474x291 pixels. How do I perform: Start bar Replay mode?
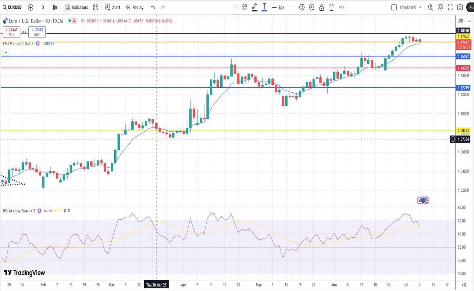click(x=135, y=7)
